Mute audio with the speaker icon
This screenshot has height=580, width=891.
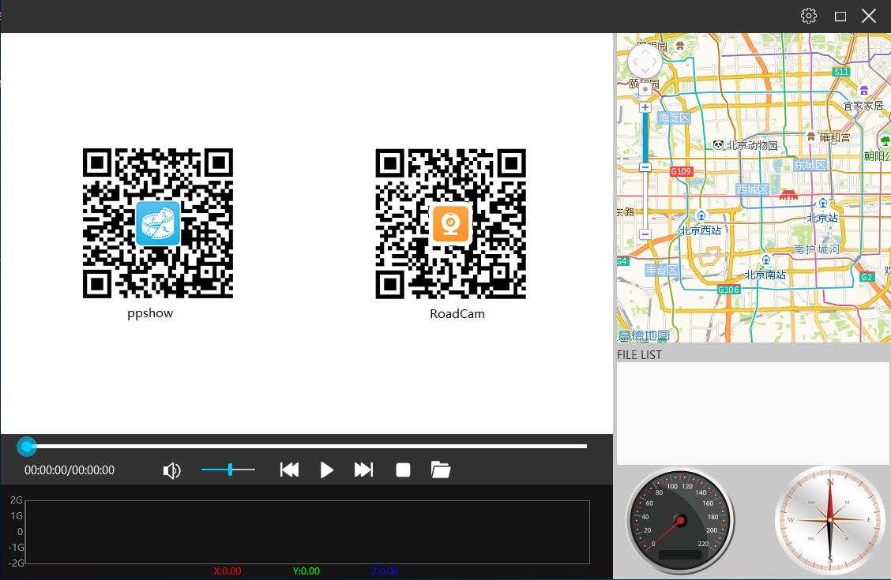(171, 471)
